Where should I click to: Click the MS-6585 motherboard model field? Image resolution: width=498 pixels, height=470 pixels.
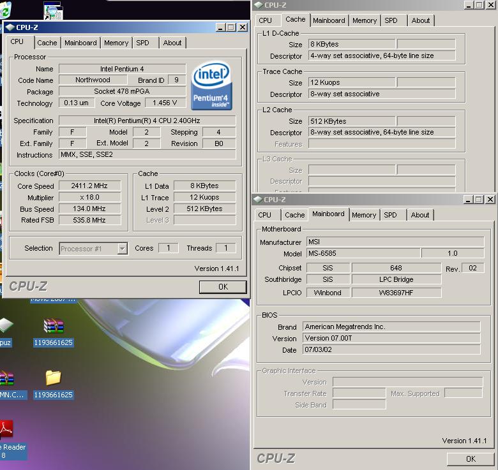pyautogui.click(x=363, y=253)
